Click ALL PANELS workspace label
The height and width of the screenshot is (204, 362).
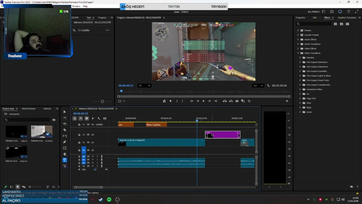point(313,12)
